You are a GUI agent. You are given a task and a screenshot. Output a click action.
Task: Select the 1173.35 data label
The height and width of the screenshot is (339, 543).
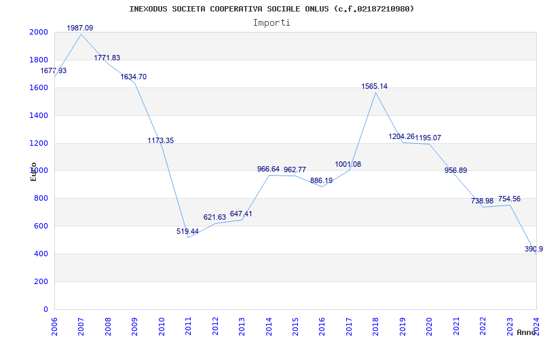(161, 140)
